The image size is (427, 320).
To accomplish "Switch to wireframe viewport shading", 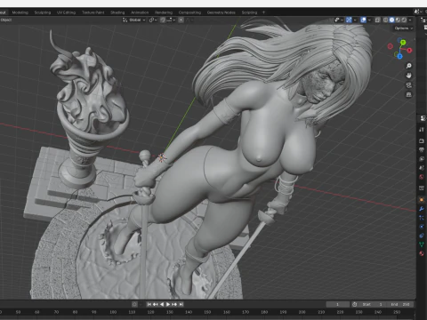I will [x=386, y=20].
